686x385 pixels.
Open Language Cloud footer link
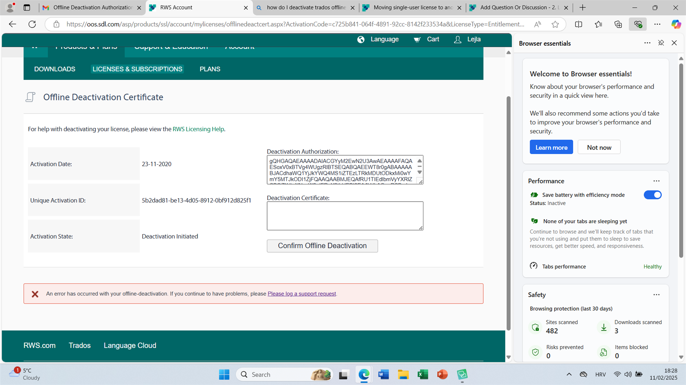(x=130, y=345)
